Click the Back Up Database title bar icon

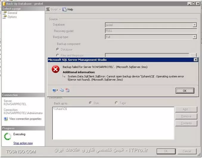click(x=4, y=4)
